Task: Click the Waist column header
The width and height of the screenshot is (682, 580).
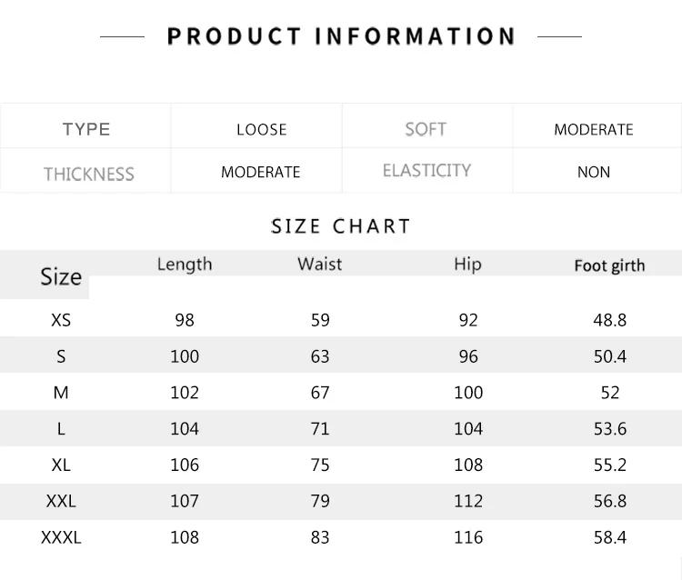Action: coord(320,264)
